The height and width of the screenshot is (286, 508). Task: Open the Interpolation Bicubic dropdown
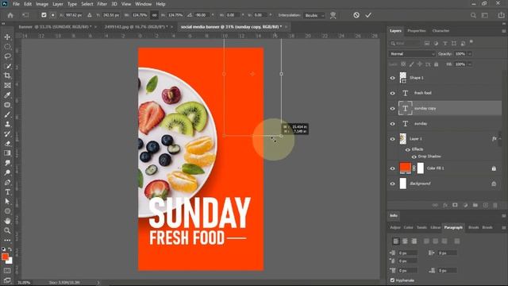314,15
